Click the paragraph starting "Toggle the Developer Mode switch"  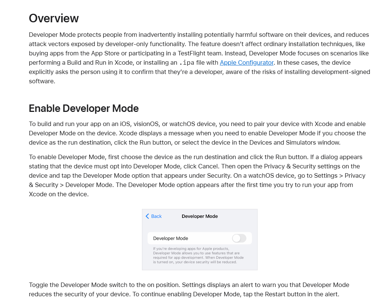click(x=189, y=290)
